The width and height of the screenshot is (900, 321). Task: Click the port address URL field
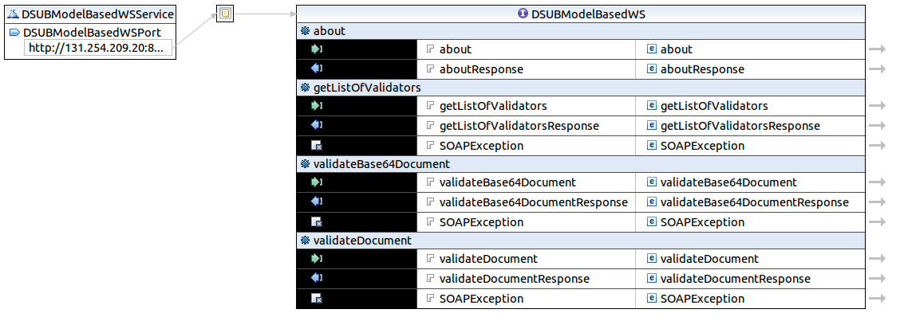[96, 49]
